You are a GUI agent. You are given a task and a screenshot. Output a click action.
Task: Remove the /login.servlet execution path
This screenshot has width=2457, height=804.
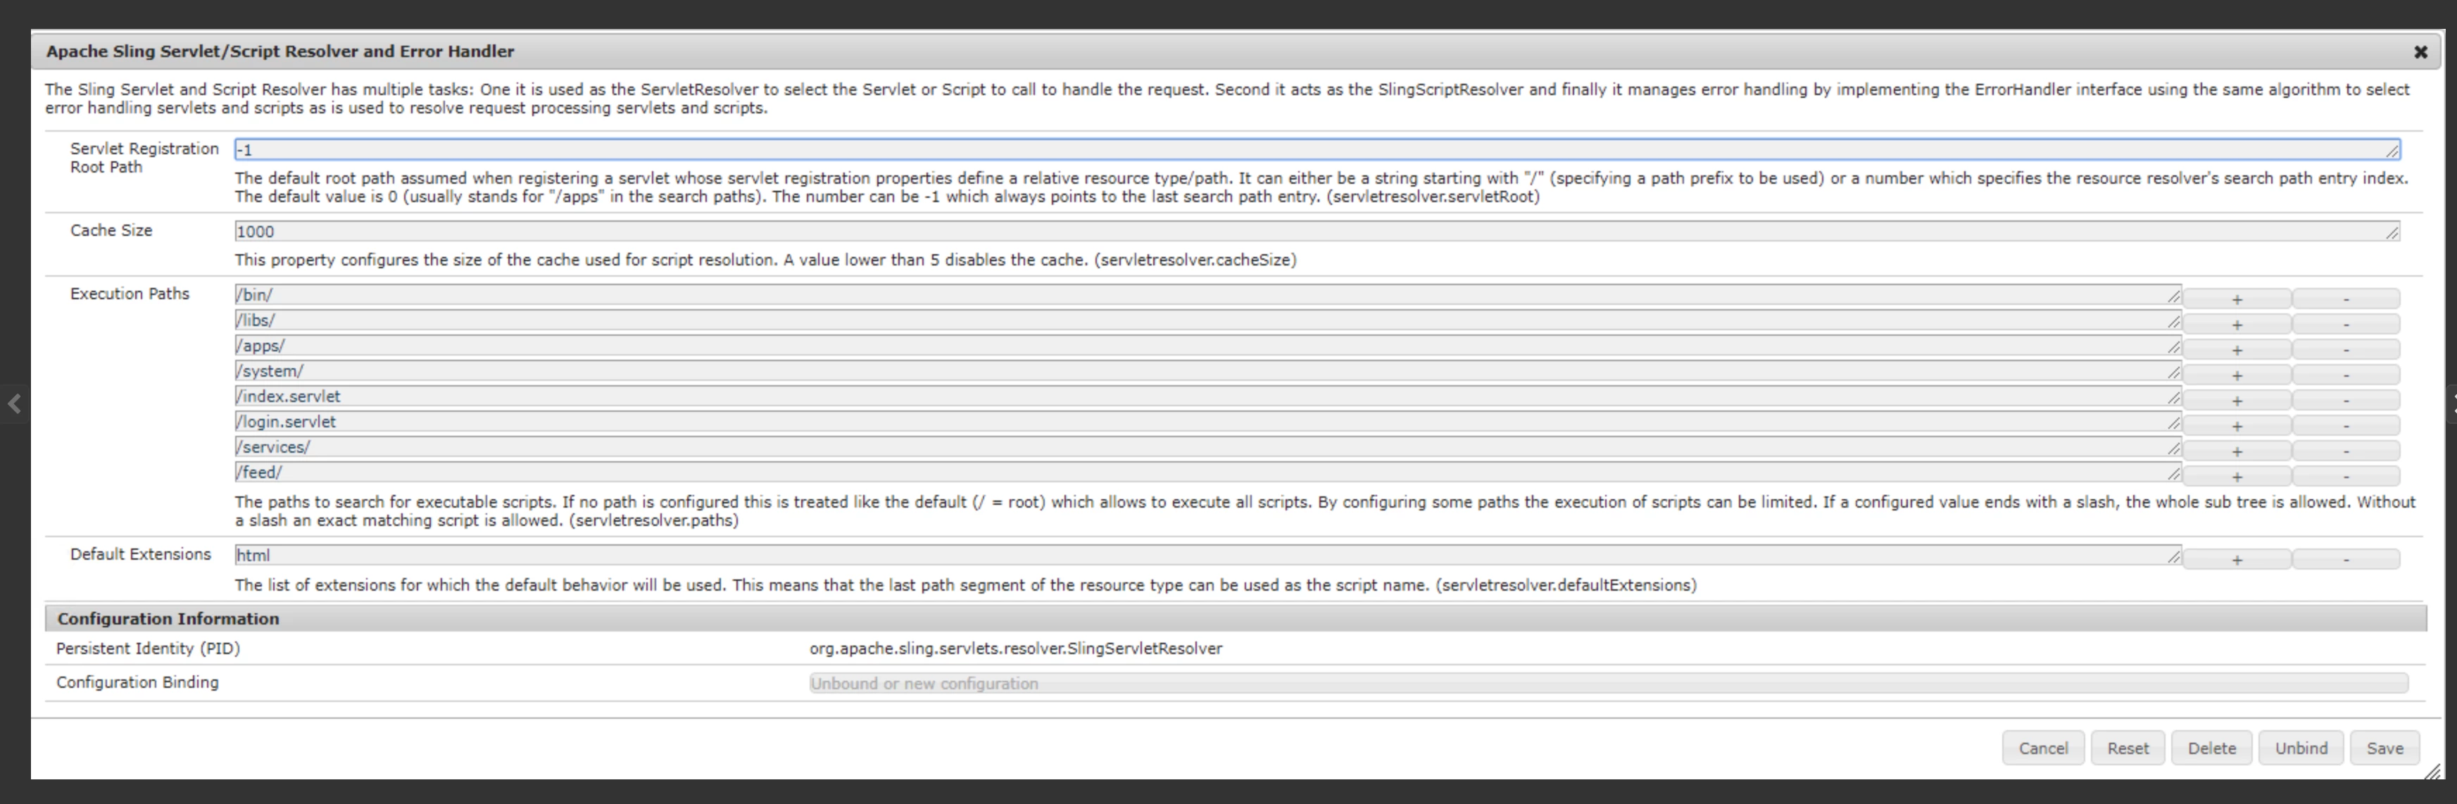pos(2345,427)
